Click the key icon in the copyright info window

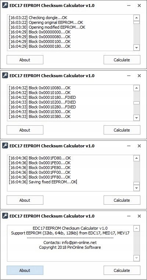5,216
